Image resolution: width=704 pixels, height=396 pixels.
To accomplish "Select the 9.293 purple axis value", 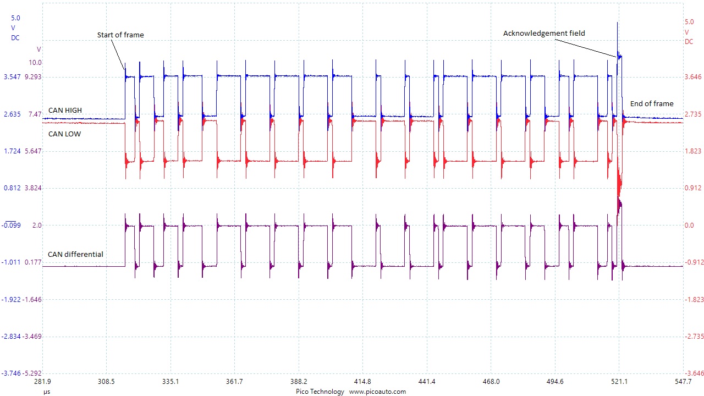I will click(x=35, y=77).
